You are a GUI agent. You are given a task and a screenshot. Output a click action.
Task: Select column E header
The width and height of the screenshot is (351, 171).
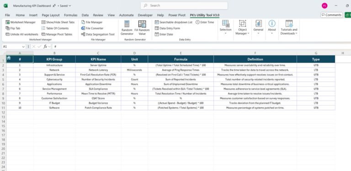[181, 53]
